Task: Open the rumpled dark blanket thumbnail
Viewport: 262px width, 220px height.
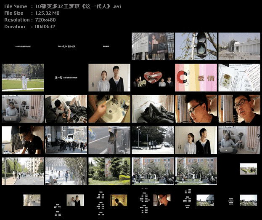Action: tap(152, 109)
